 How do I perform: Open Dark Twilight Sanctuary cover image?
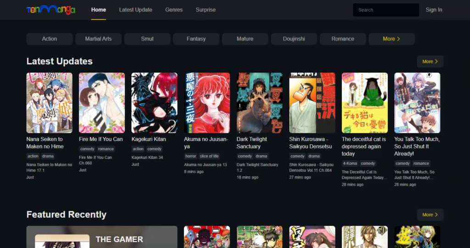(260, 103)
